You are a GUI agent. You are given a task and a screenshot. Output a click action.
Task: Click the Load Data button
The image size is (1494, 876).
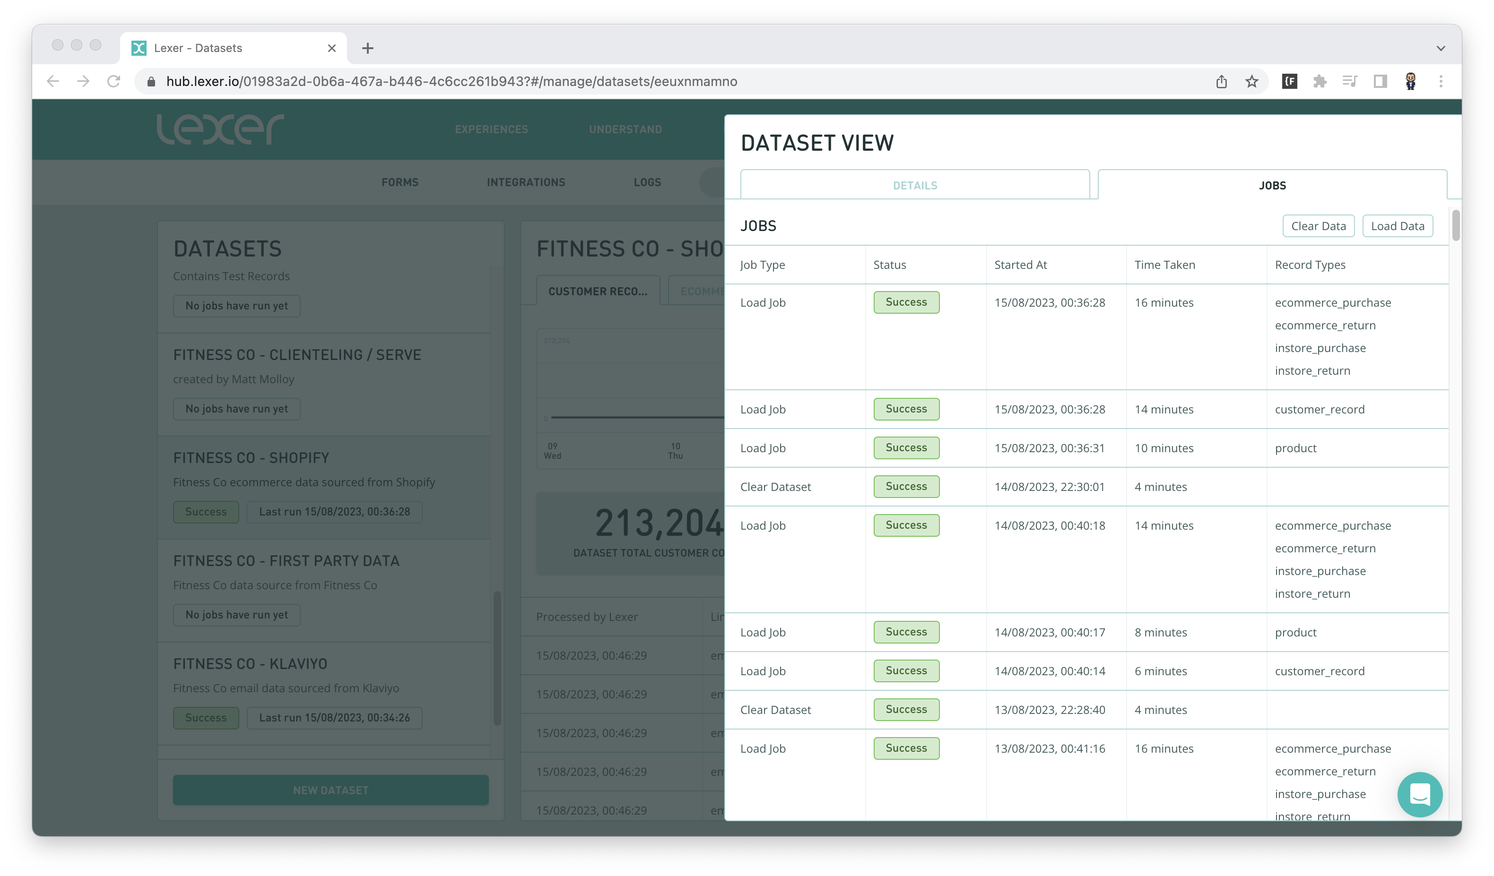click(x=1398, y=226)
